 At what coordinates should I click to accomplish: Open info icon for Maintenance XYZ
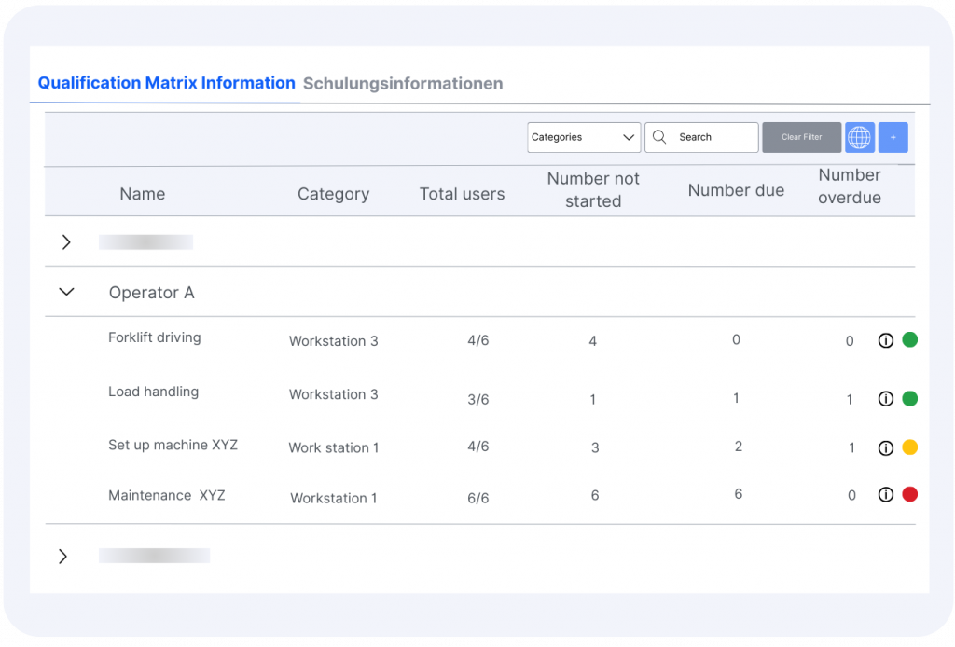[x=886, y=495]
